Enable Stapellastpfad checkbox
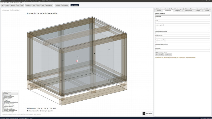The width and height of the screenshot is (212, 119). (x=3, y=101)
